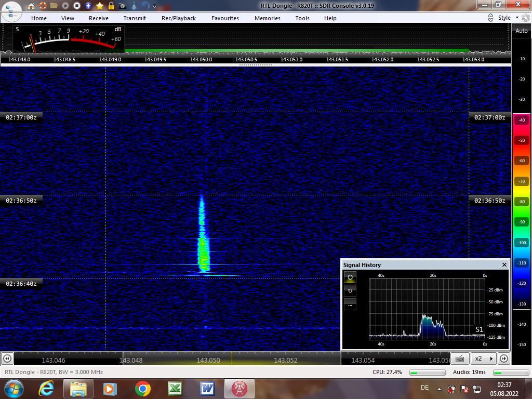Click the yellow star favourites icon

[x=100, y=5]
